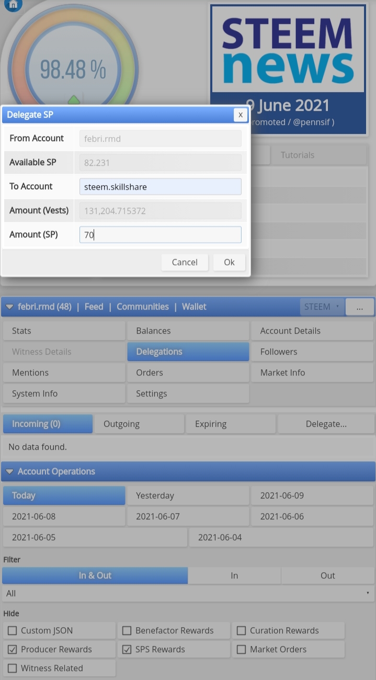376x680 pixels.
Task: Click the Delegate... button
Action: [326, 424]
